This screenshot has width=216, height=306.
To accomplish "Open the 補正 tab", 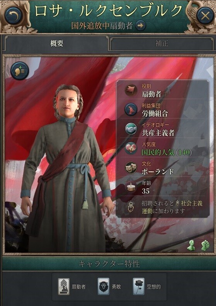I will (x=162, y=43).
